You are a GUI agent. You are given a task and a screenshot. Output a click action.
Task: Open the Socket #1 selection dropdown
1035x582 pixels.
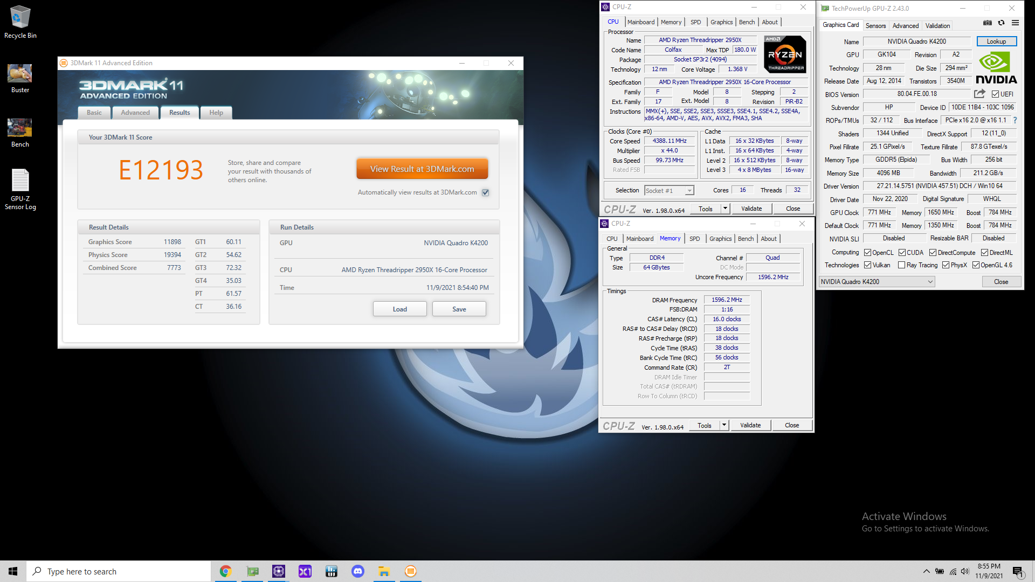669,190
